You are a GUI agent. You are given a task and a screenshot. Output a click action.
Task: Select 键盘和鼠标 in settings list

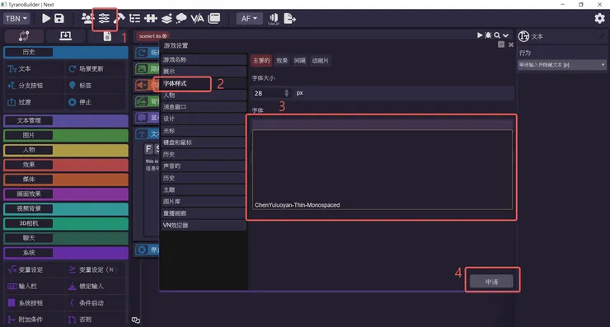point(204,142)
